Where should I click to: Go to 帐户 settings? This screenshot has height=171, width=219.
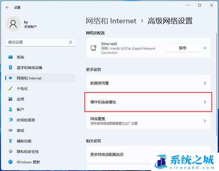click(20, 110)
